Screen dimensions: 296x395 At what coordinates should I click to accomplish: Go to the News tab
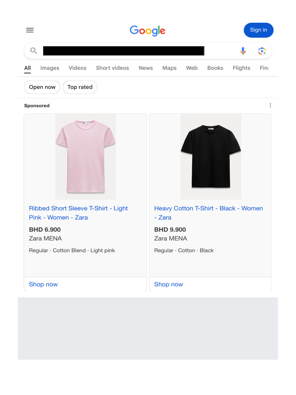coord(146,68)
